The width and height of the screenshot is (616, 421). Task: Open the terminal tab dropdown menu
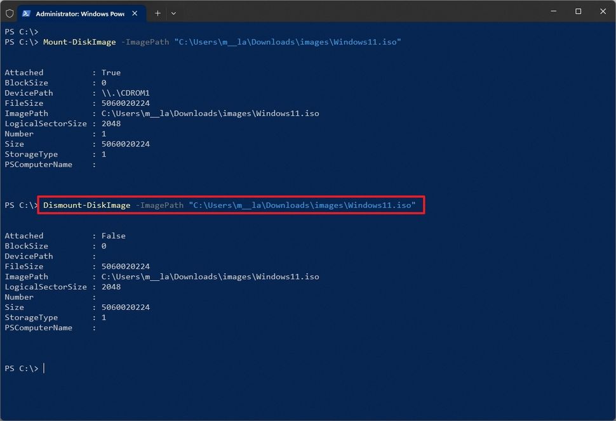click(x=174, y=13)
